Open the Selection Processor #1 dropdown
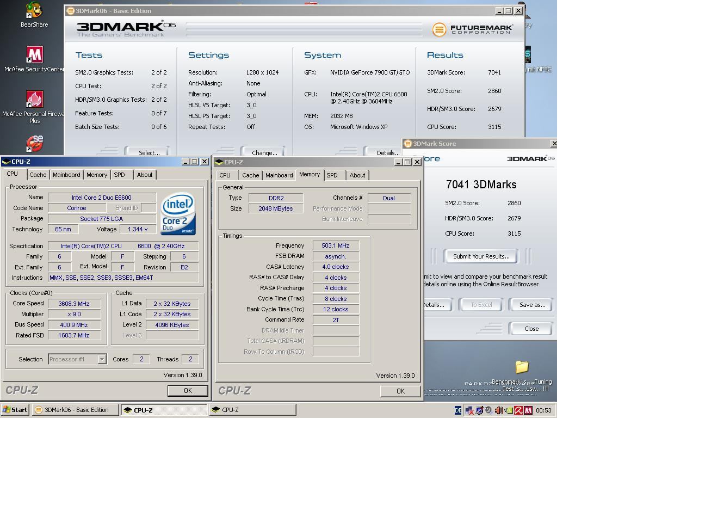 (x=77, y=359)
